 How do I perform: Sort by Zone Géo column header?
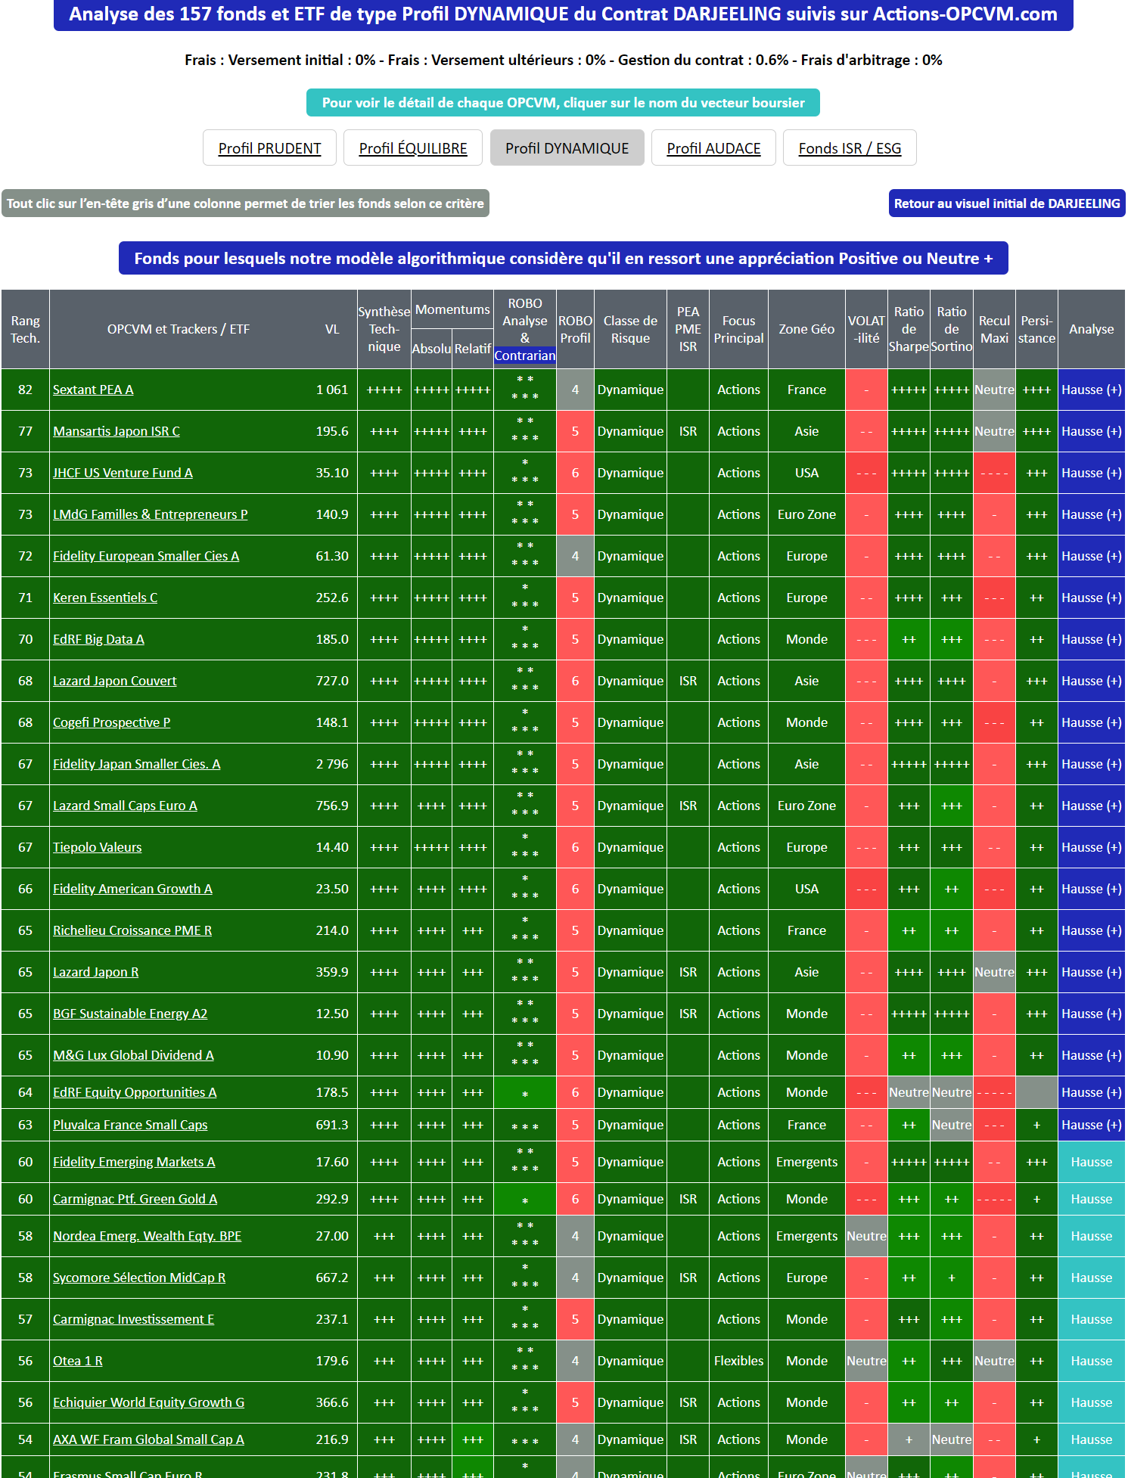point(806,329)
